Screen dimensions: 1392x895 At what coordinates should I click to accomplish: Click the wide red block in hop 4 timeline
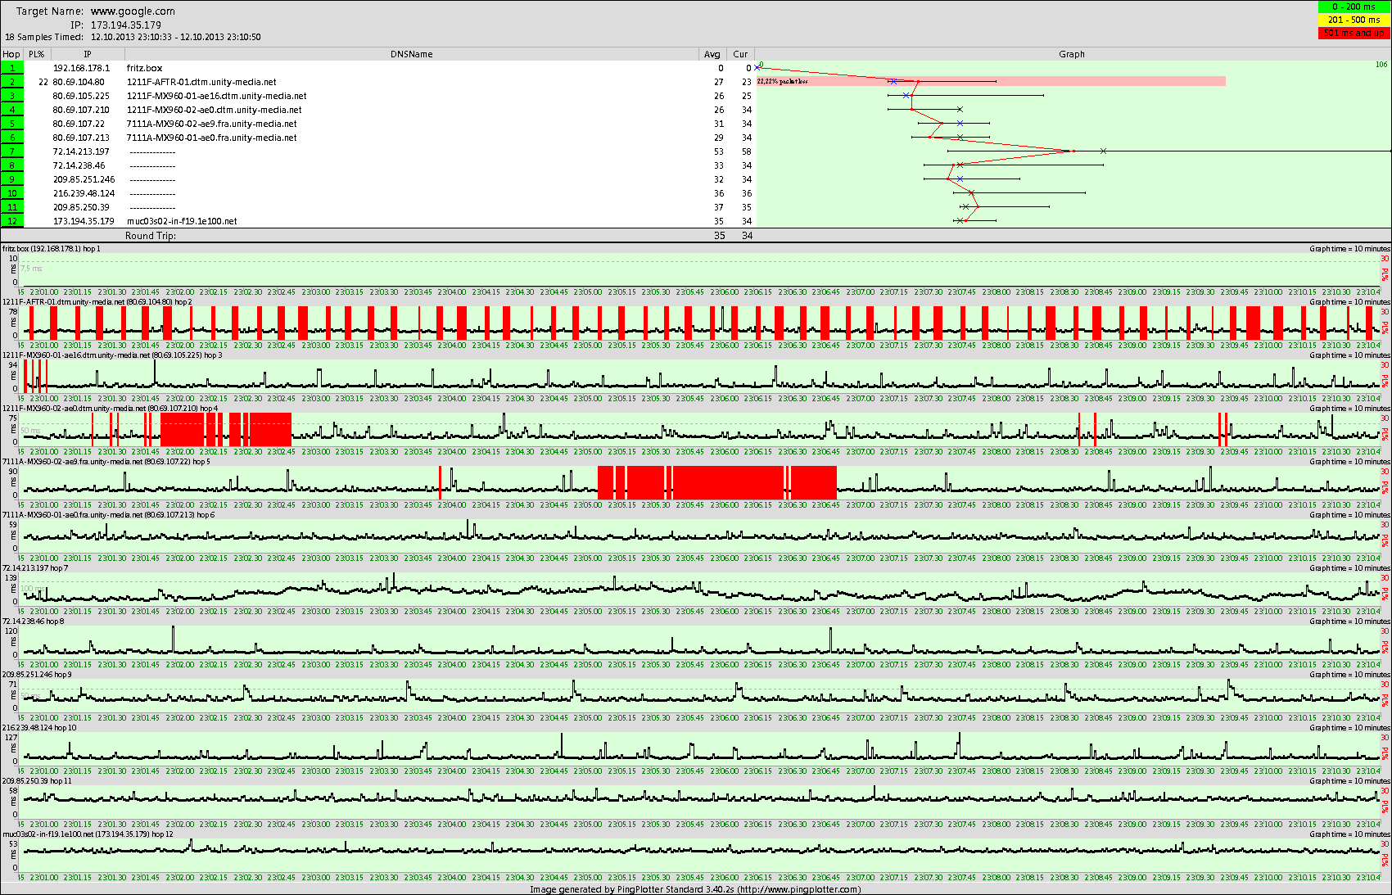182,429
